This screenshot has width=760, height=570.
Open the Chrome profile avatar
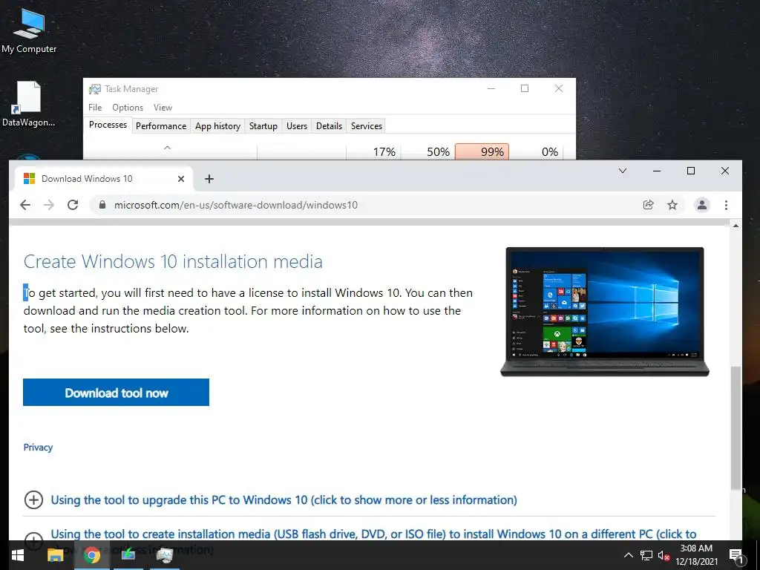pyautogui.click(x=701, y=205)
